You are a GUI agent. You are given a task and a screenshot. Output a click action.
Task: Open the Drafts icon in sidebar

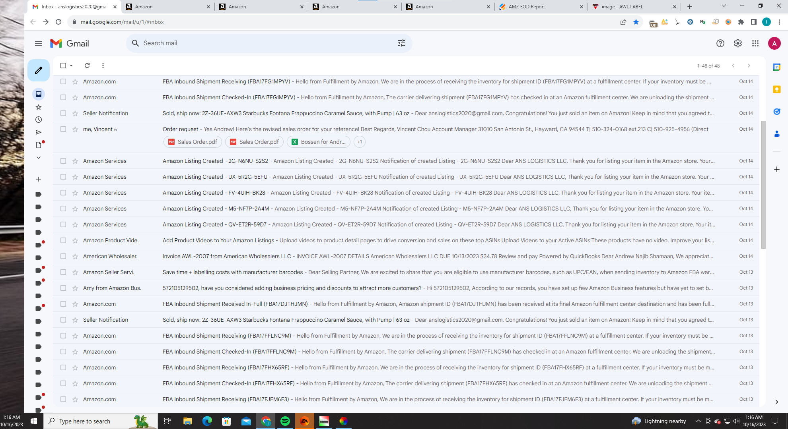point(39,145)
